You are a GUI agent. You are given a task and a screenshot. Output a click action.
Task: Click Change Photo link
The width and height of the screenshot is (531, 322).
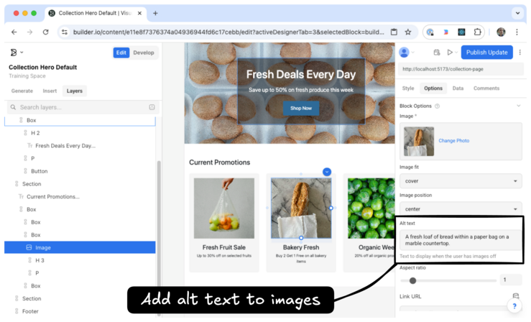pyautogui.click(x=454, y=141)
